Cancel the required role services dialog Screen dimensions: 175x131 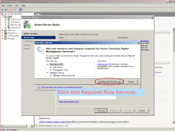coord(131,82)
